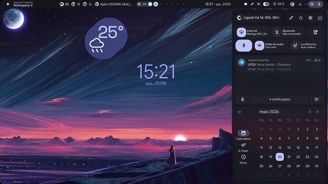The image size is (328, 184).
Task: Click the wind icon next to the battery
Action: pos(259,4)
